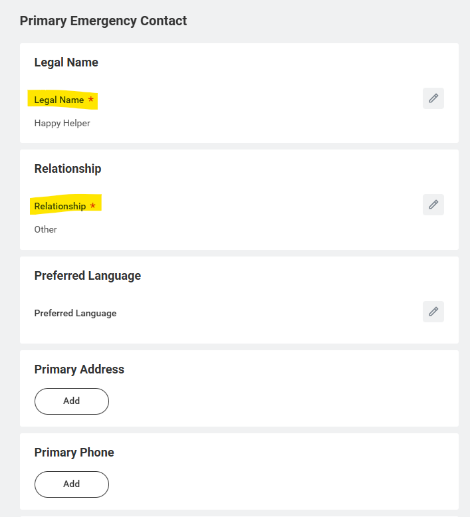This screenshot has width=470, height=517.
Task: Add a Primary Address
Action: tap(71, 401)
